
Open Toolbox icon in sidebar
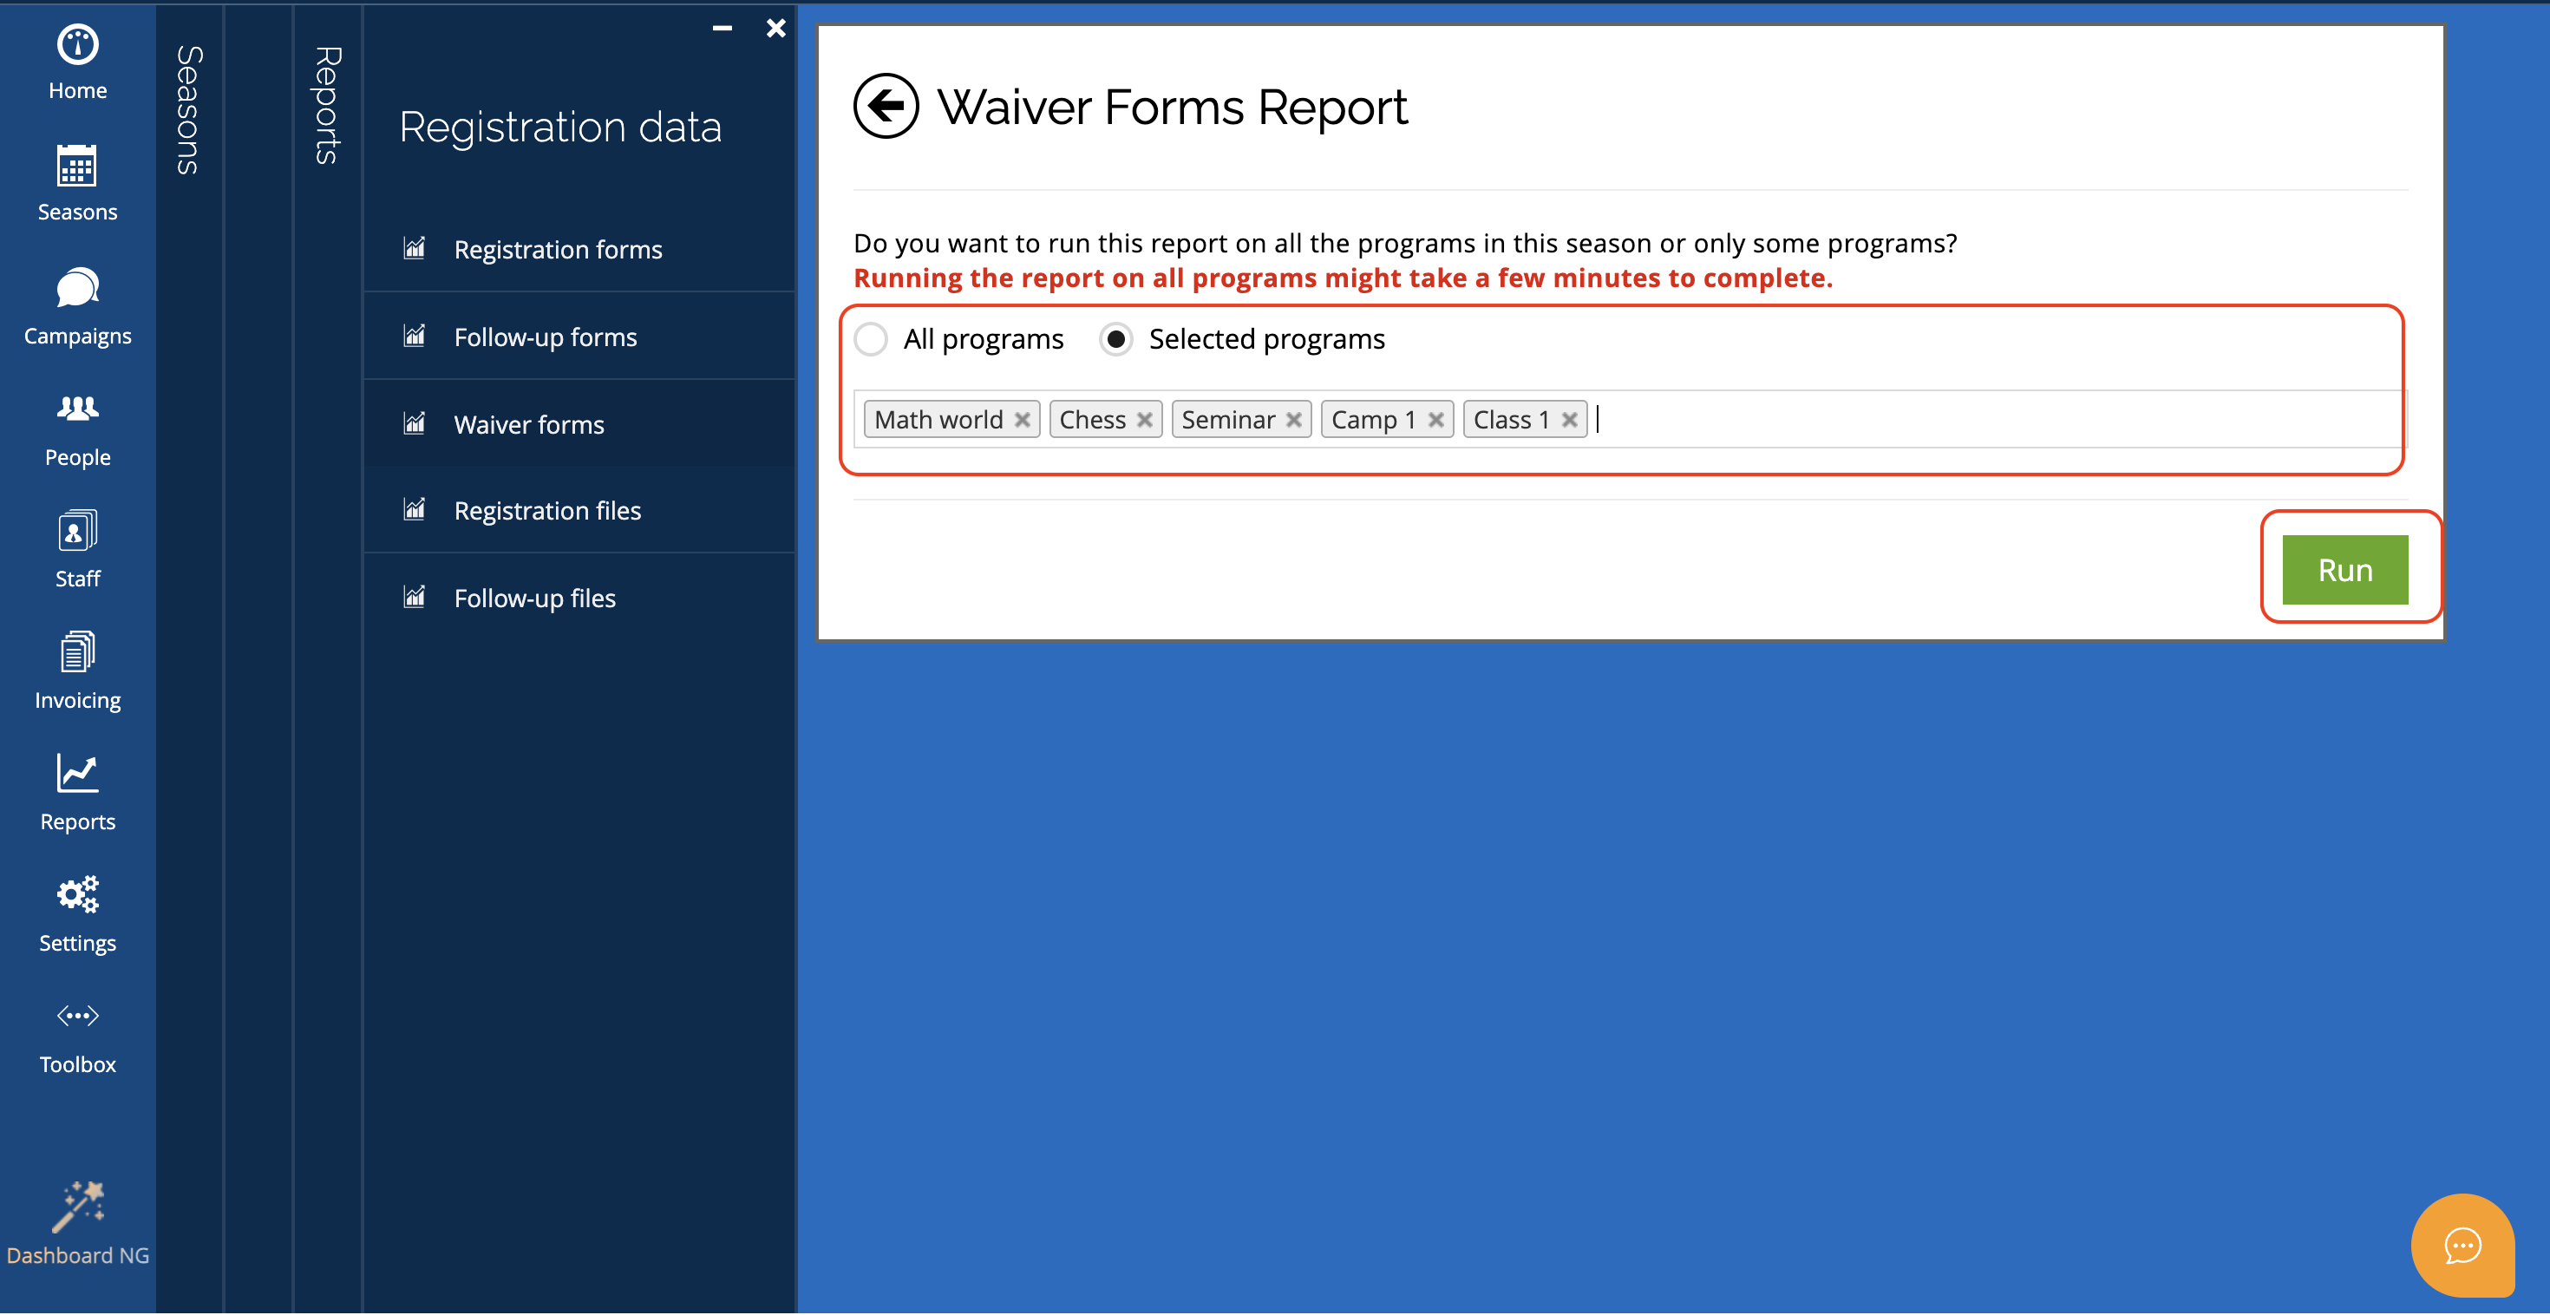[x=77, y=1016]
